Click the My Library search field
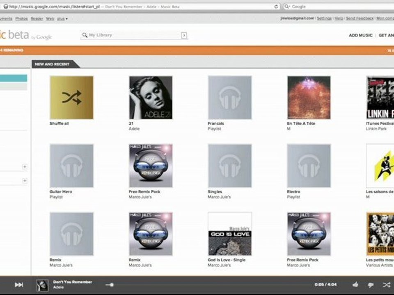This screenshot has height=295, width=394. [134, 35]
